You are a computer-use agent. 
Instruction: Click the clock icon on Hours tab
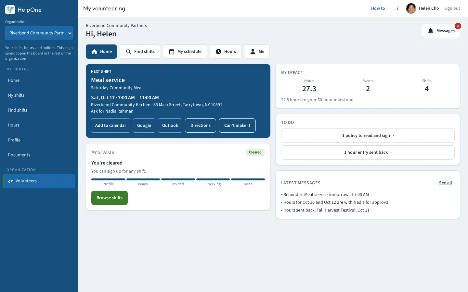218,52
